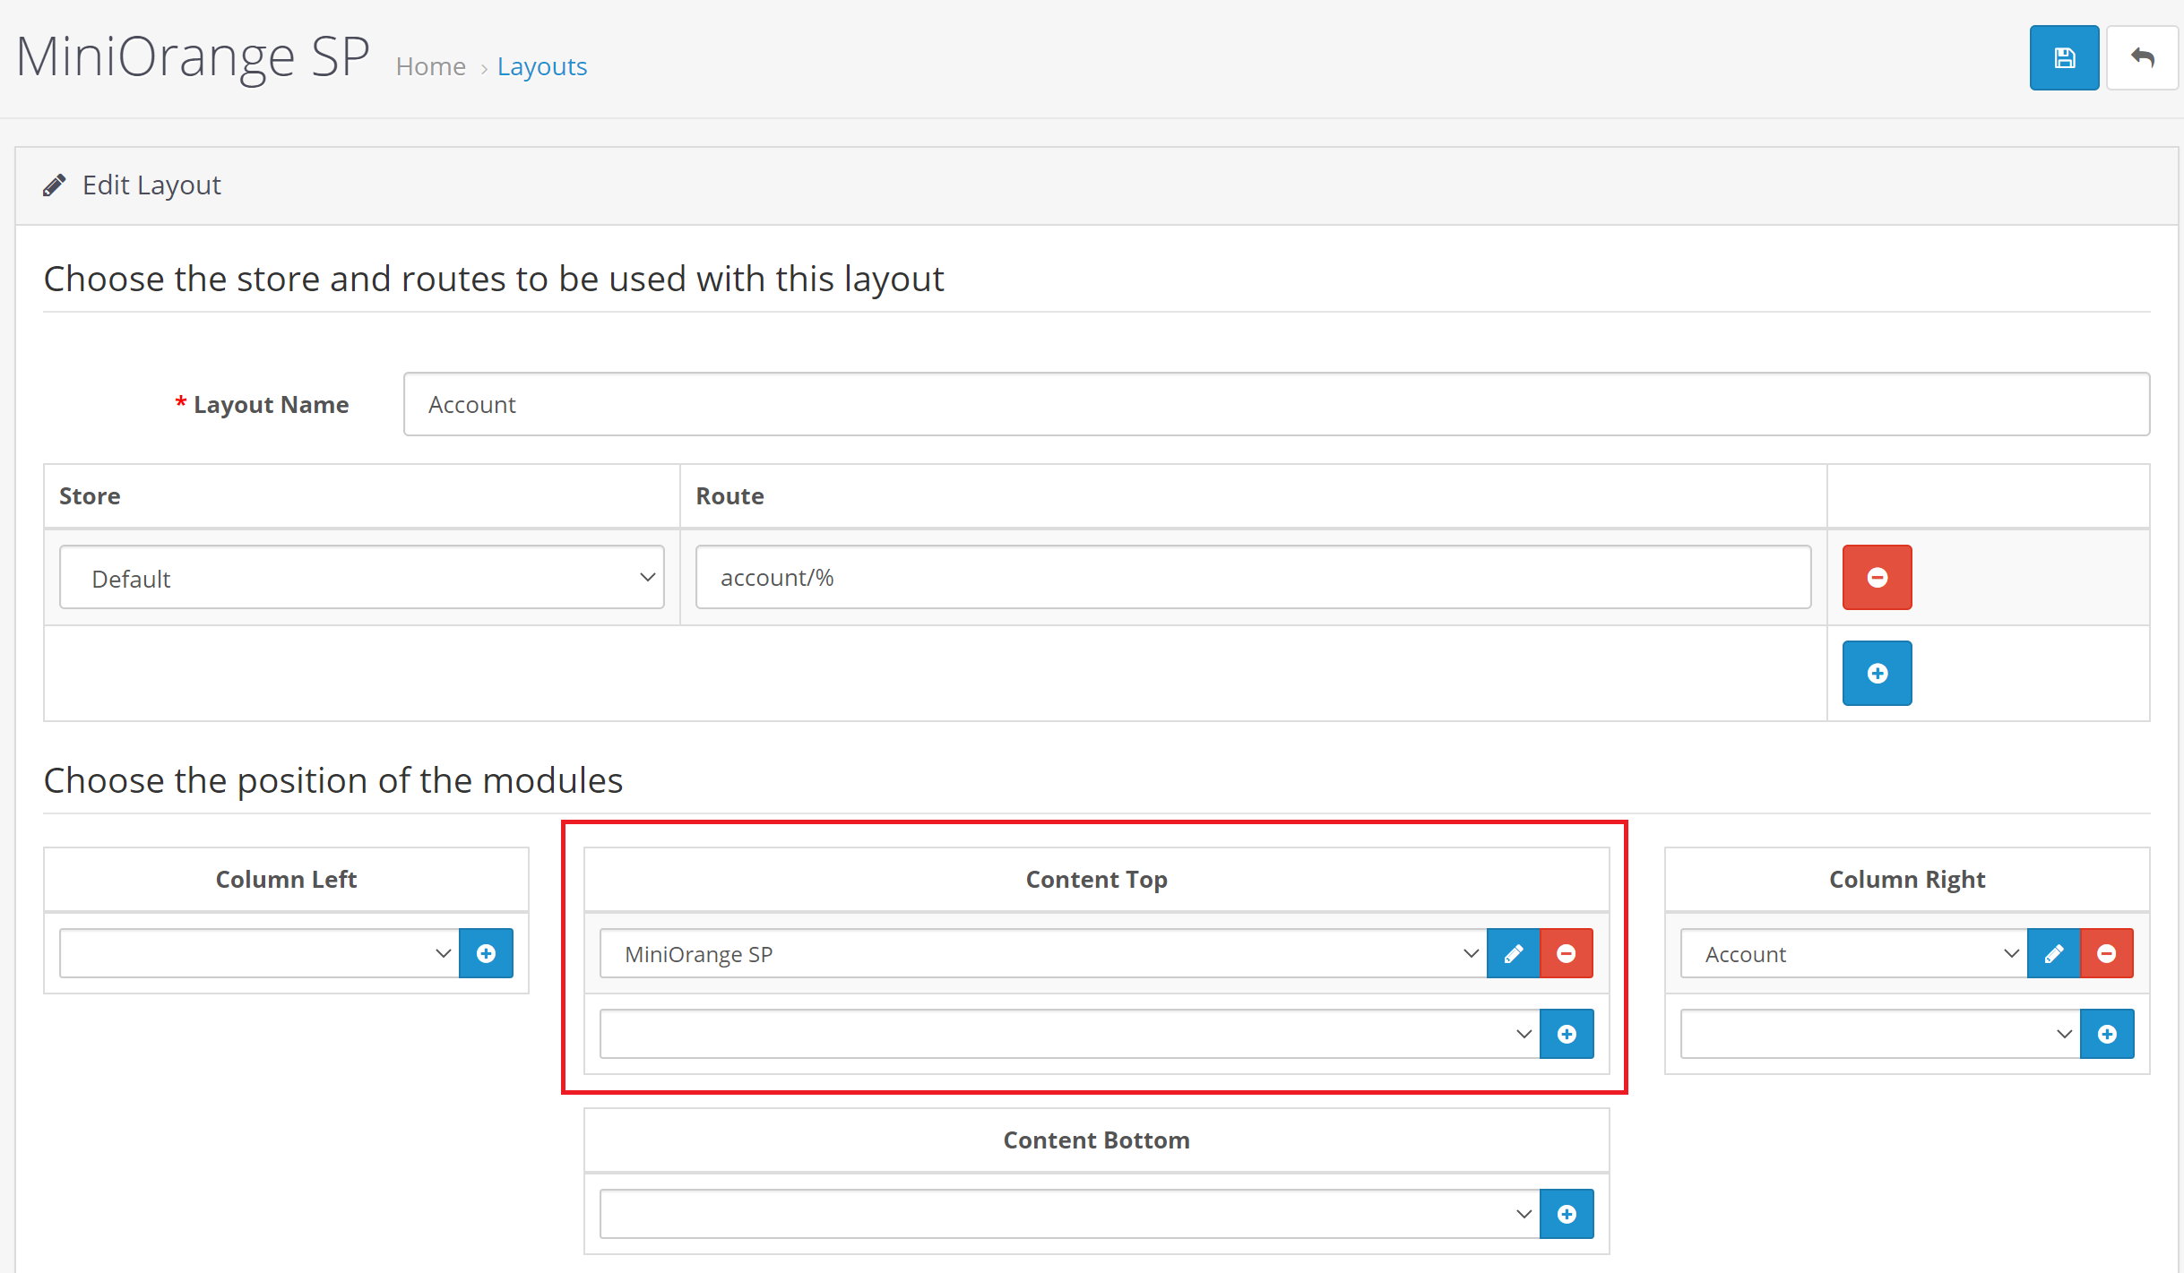Screen dimensions: 2184x1273
Task: Remove MiniOrange SP module from Content Top
Action: pos(1566,953)
